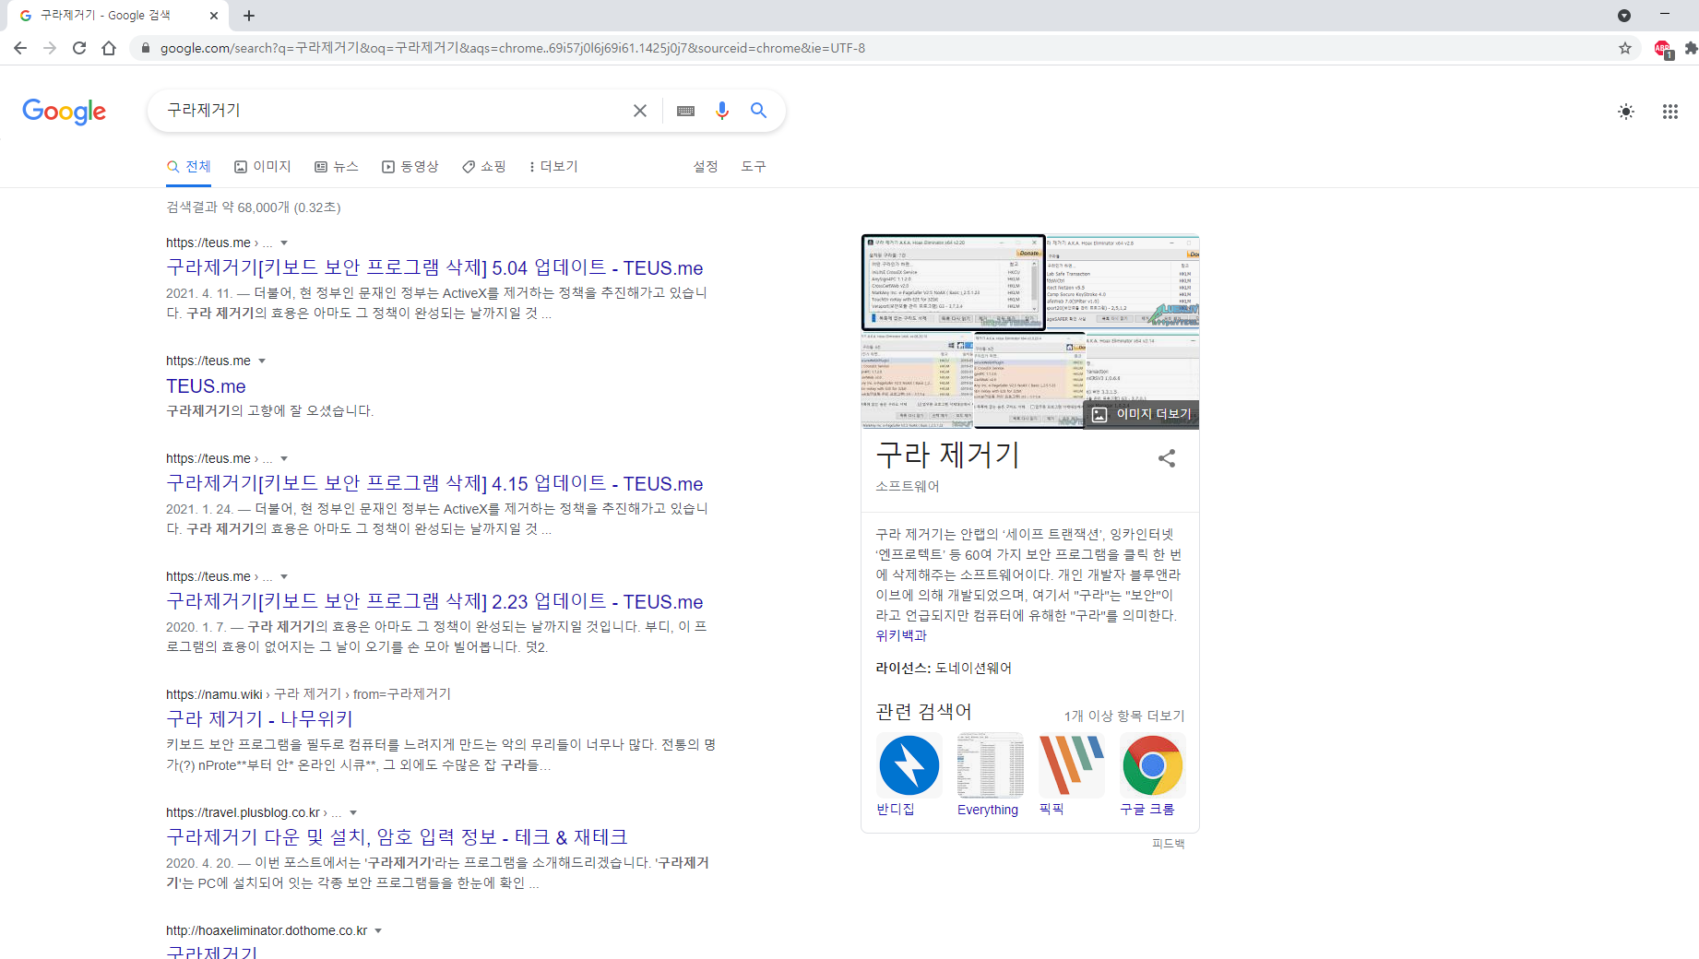Open a new browser tab

point(249,16)
